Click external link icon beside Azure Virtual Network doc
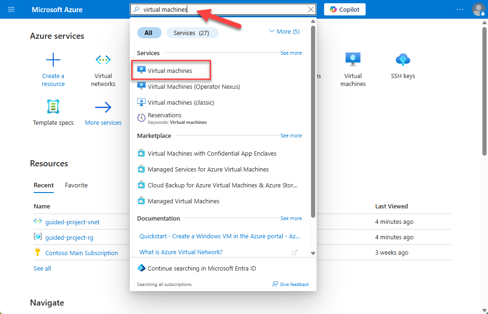 [x=294, y=252]
